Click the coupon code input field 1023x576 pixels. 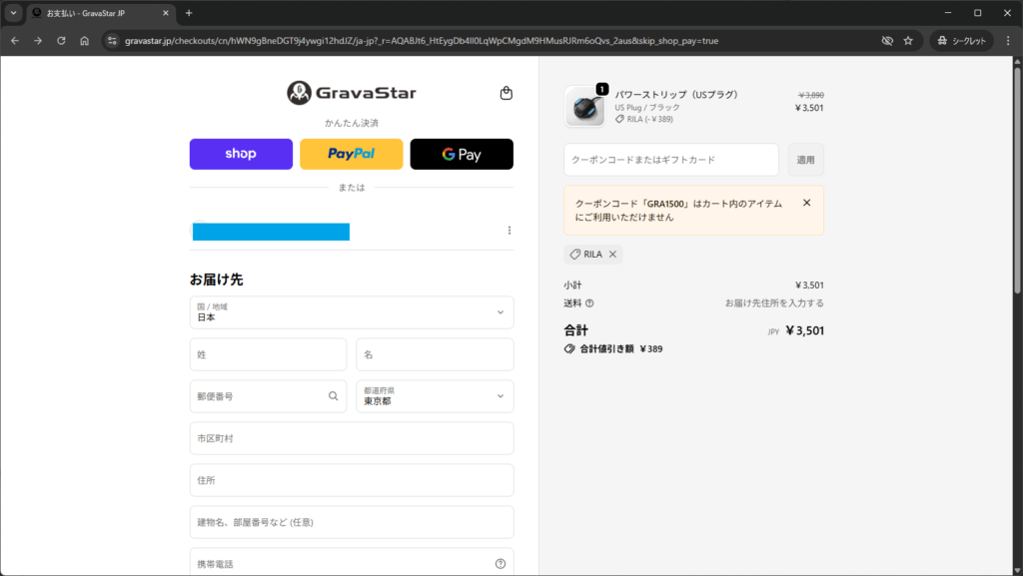[669, 160]
